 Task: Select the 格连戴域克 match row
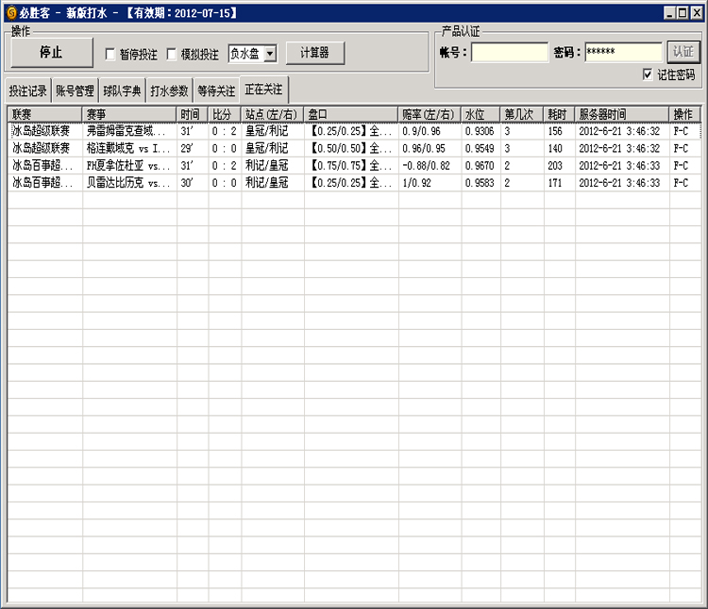coord(128,149)
